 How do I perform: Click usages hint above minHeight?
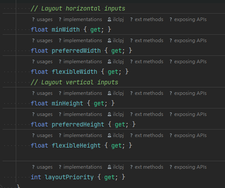(42, 93)
